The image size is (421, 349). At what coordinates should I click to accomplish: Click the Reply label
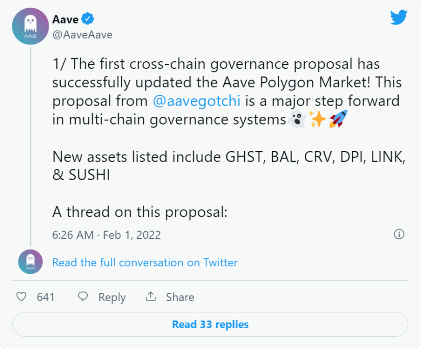click(112, 297)
